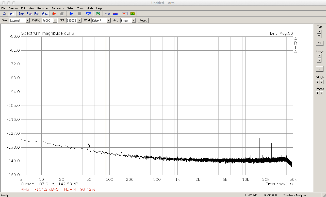Click the Reset averaging button
The height and width of the screenshot is (197, 326).
pos(143,21)
